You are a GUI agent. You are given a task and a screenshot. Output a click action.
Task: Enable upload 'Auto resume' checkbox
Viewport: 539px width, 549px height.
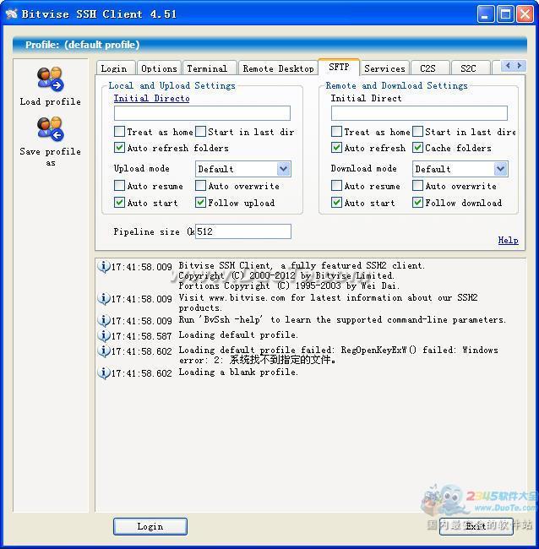point(119,185)
